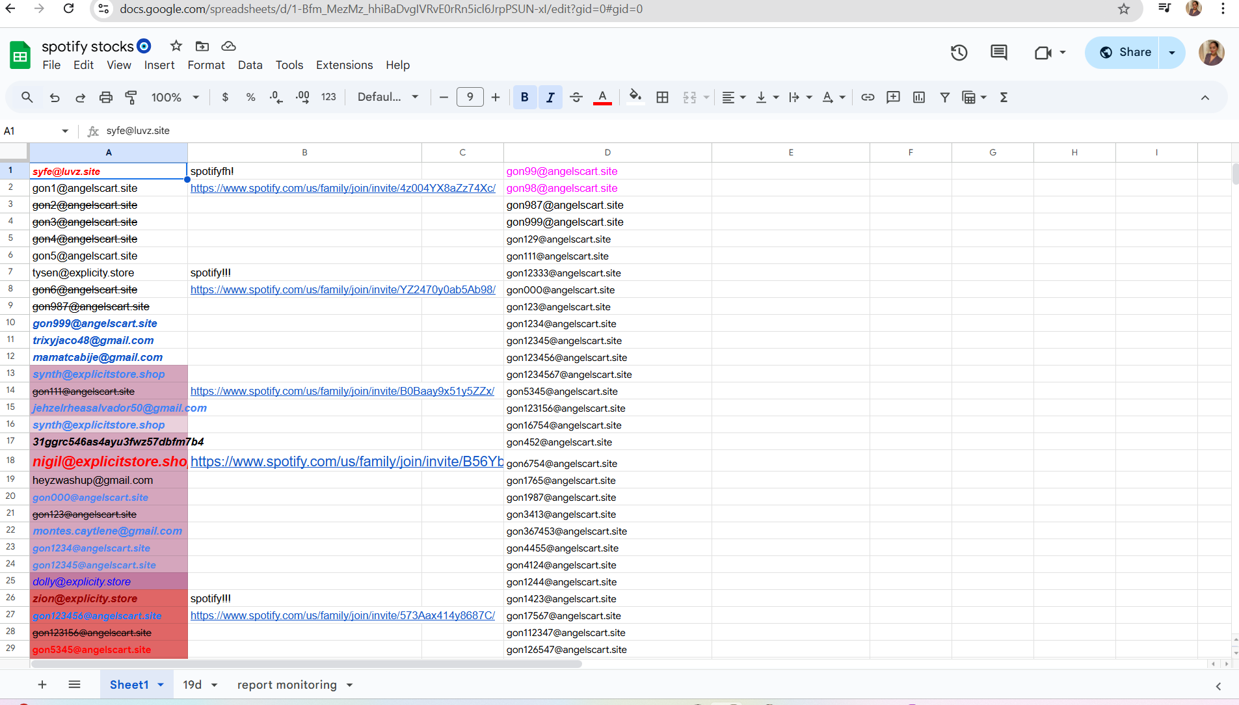Bookmark this page in the browser
This screenshot has width=1239, height=705.
1124,9
